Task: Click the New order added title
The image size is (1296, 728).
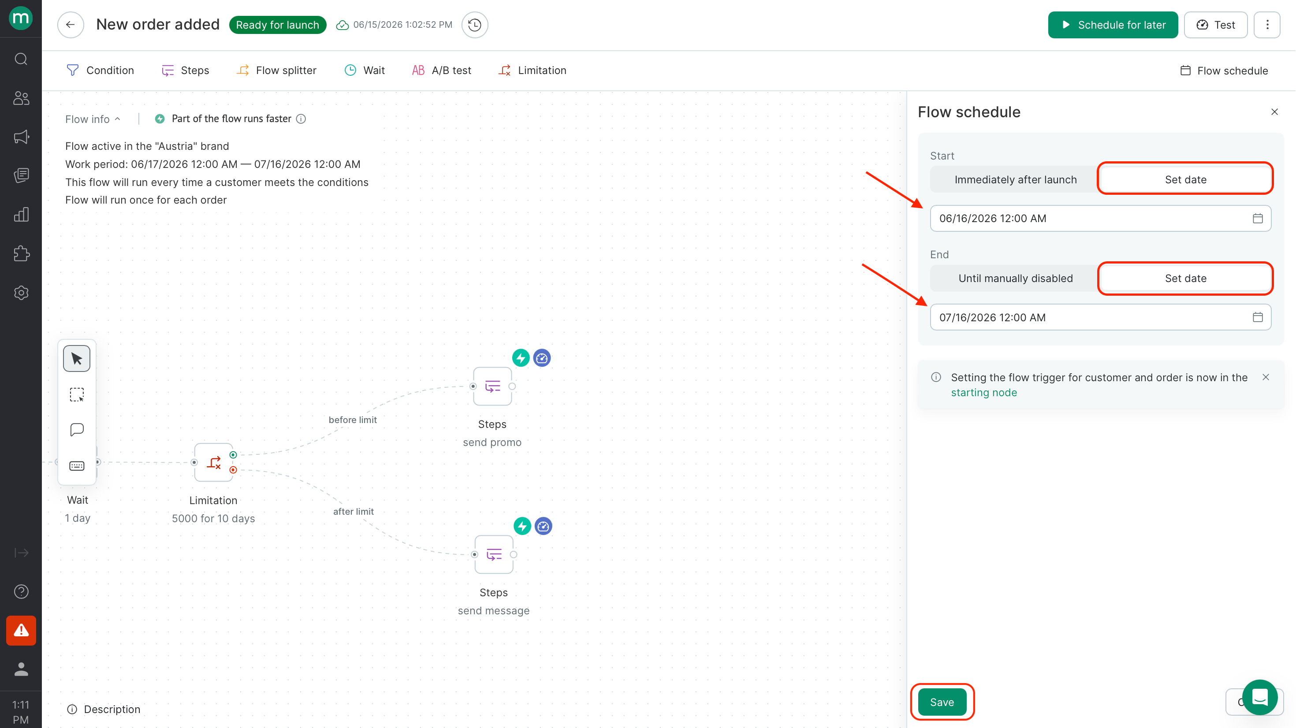Action: click(x=158, y=25)
